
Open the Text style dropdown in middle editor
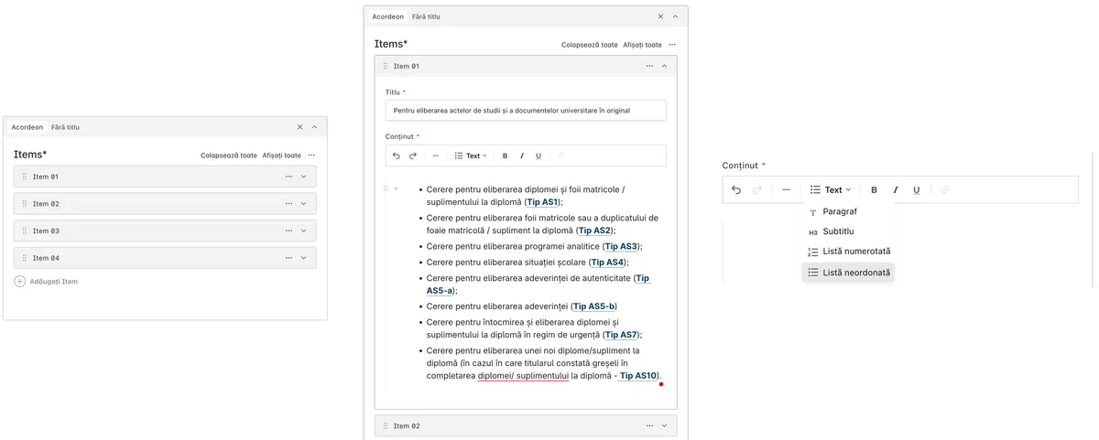pos(471,156)
